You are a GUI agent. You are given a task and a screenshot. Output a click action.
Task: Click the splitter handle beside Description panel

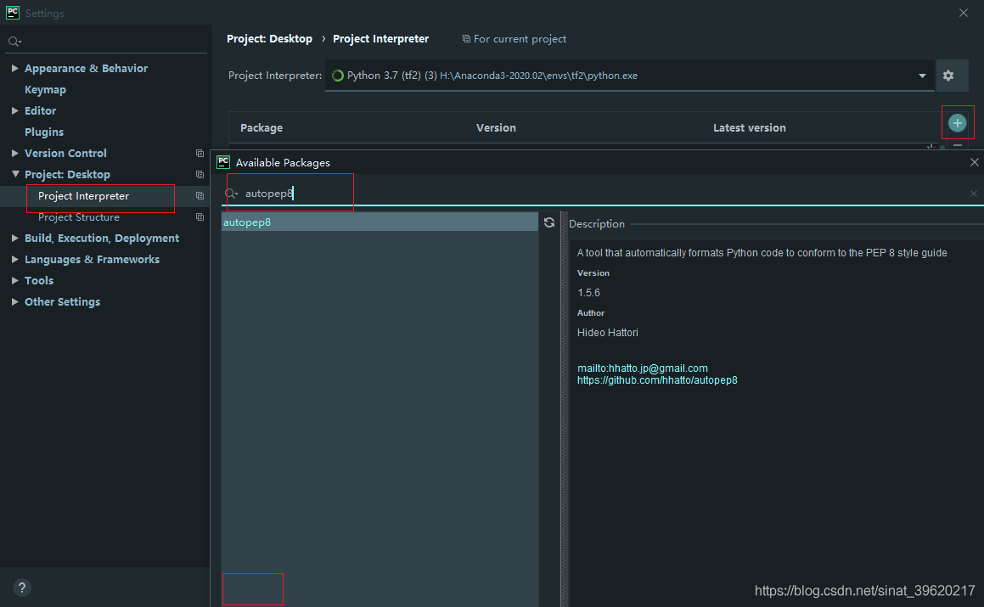[564, 409]
